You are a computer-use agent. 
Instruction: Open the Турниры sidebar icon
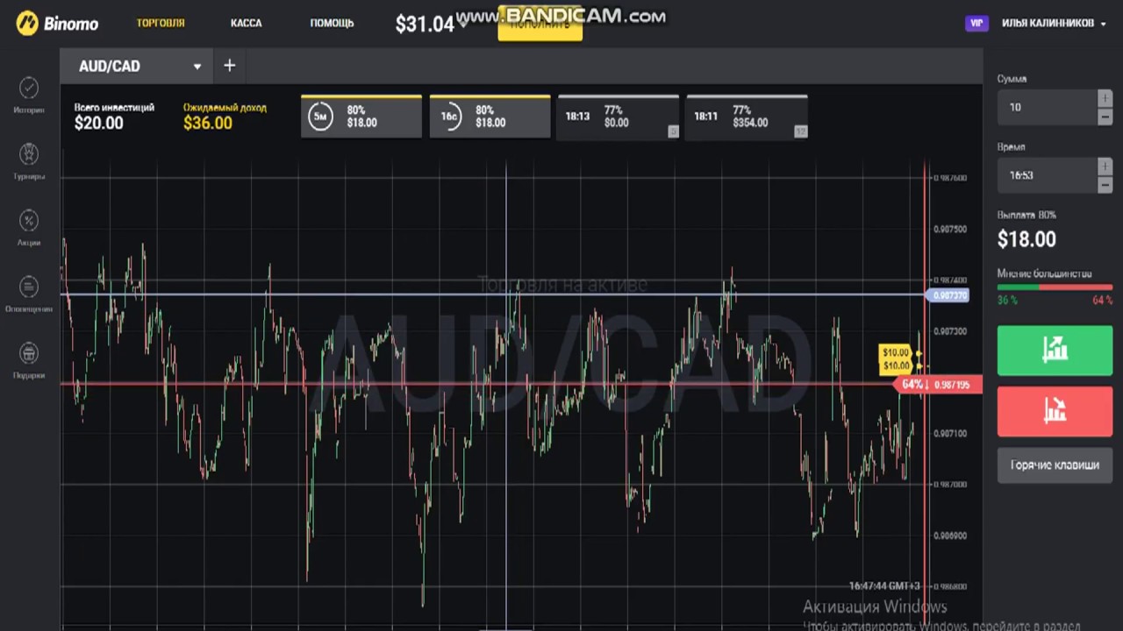(29, 154)
